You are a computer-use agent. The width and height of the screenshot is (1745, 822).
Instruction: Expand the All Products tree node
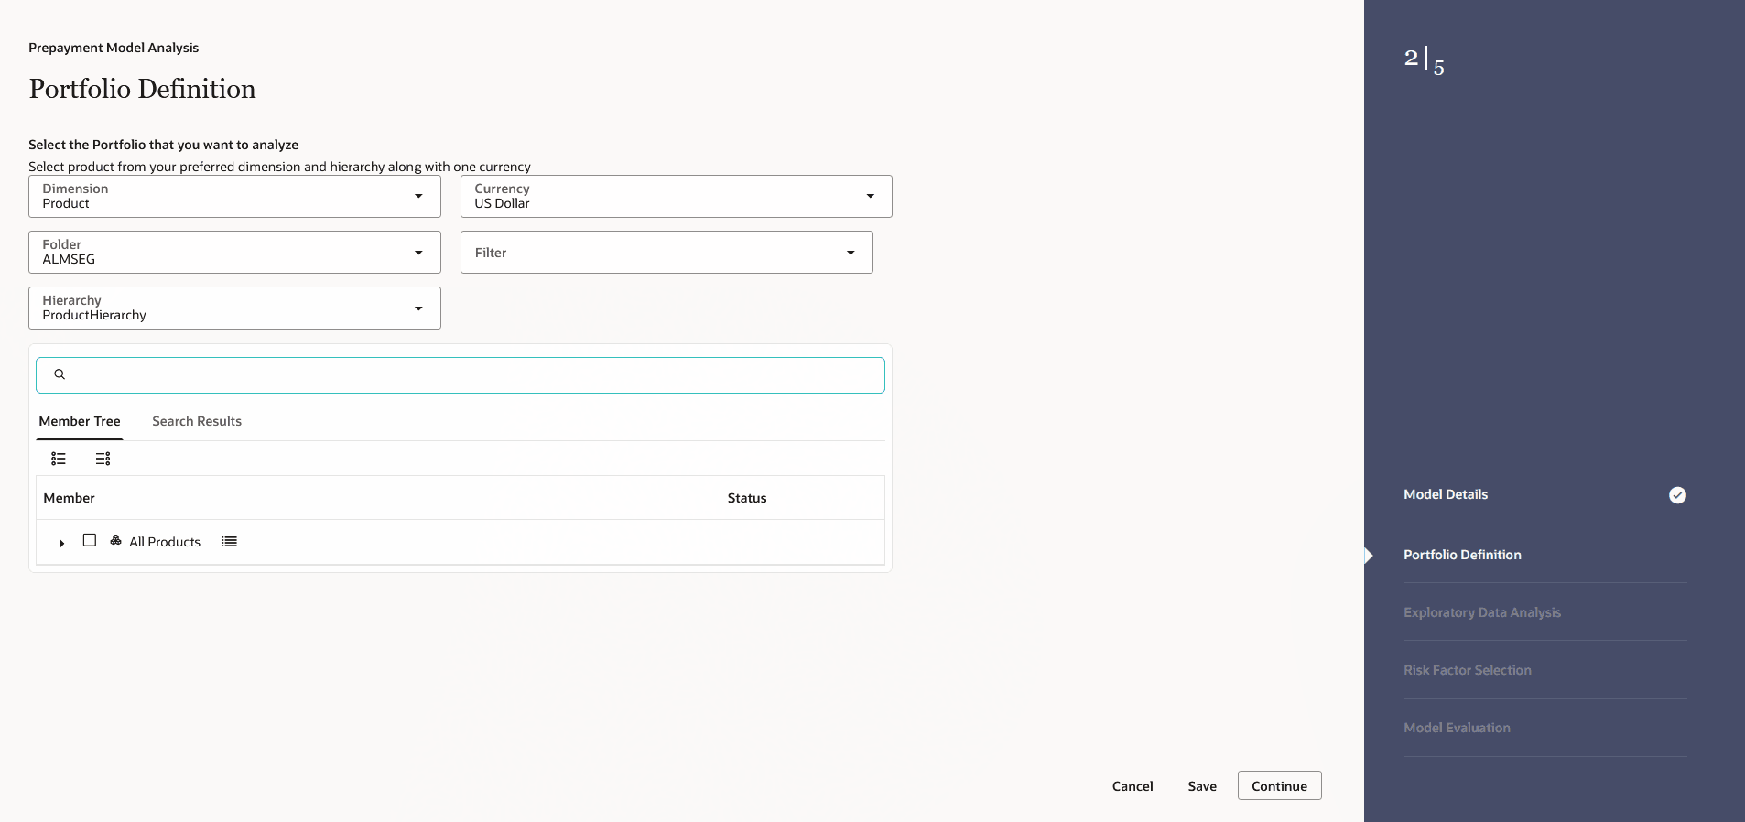[61, 543]
